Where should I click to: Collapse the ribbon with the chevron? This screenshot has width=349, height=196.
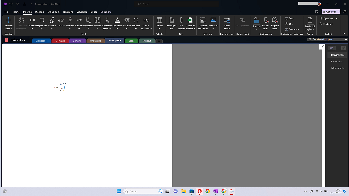[x=344, y=34]
